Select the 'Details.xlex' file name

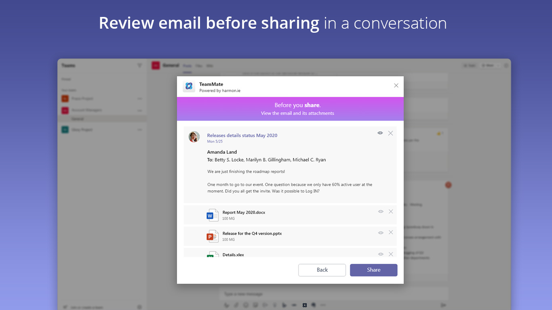233,255
